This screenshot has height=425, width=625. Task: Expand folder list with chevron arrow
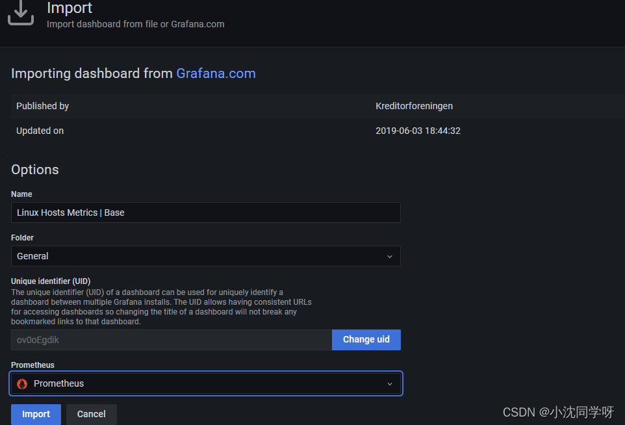tap(390, 256)
